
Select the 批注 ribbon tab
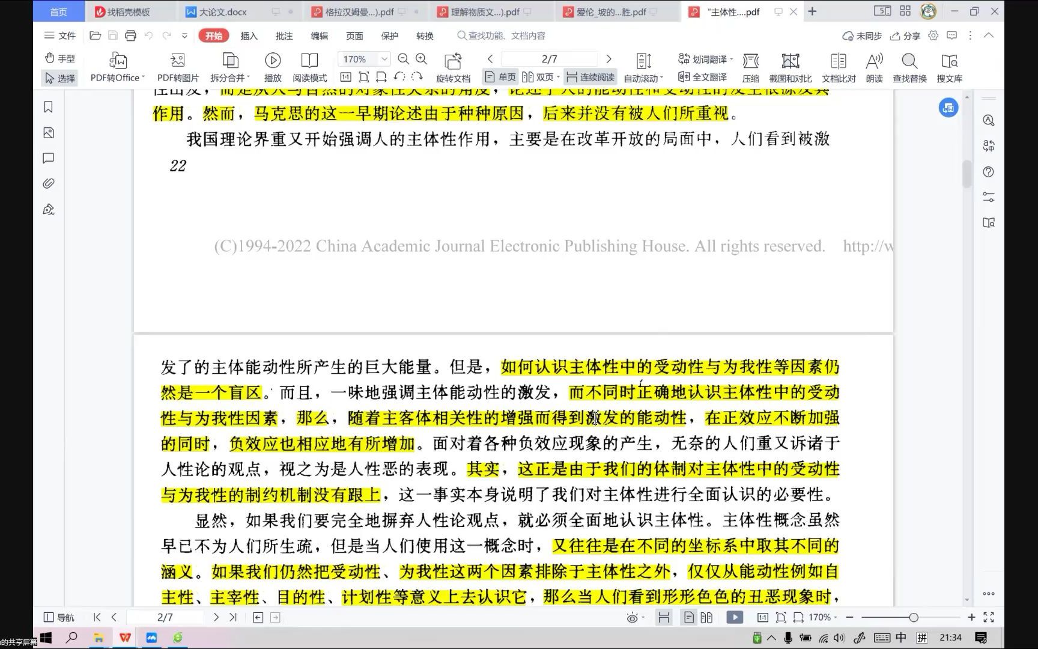284,35
